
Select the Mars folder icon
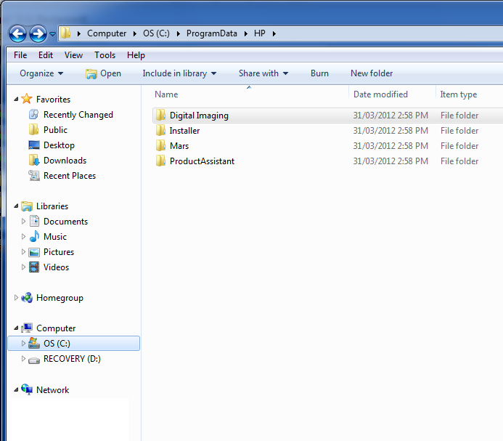[x=160, y=145]
